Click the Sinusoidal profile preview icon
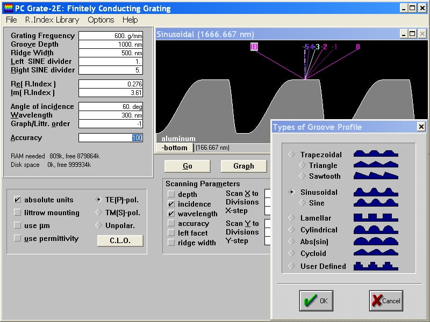Viewport: 430px width, 322px height. (x=376, y=192)
